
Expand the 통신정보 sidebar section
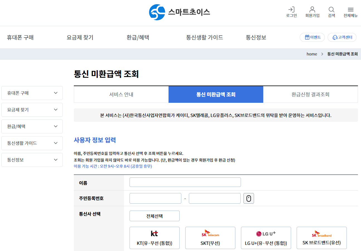pos(32,160)
